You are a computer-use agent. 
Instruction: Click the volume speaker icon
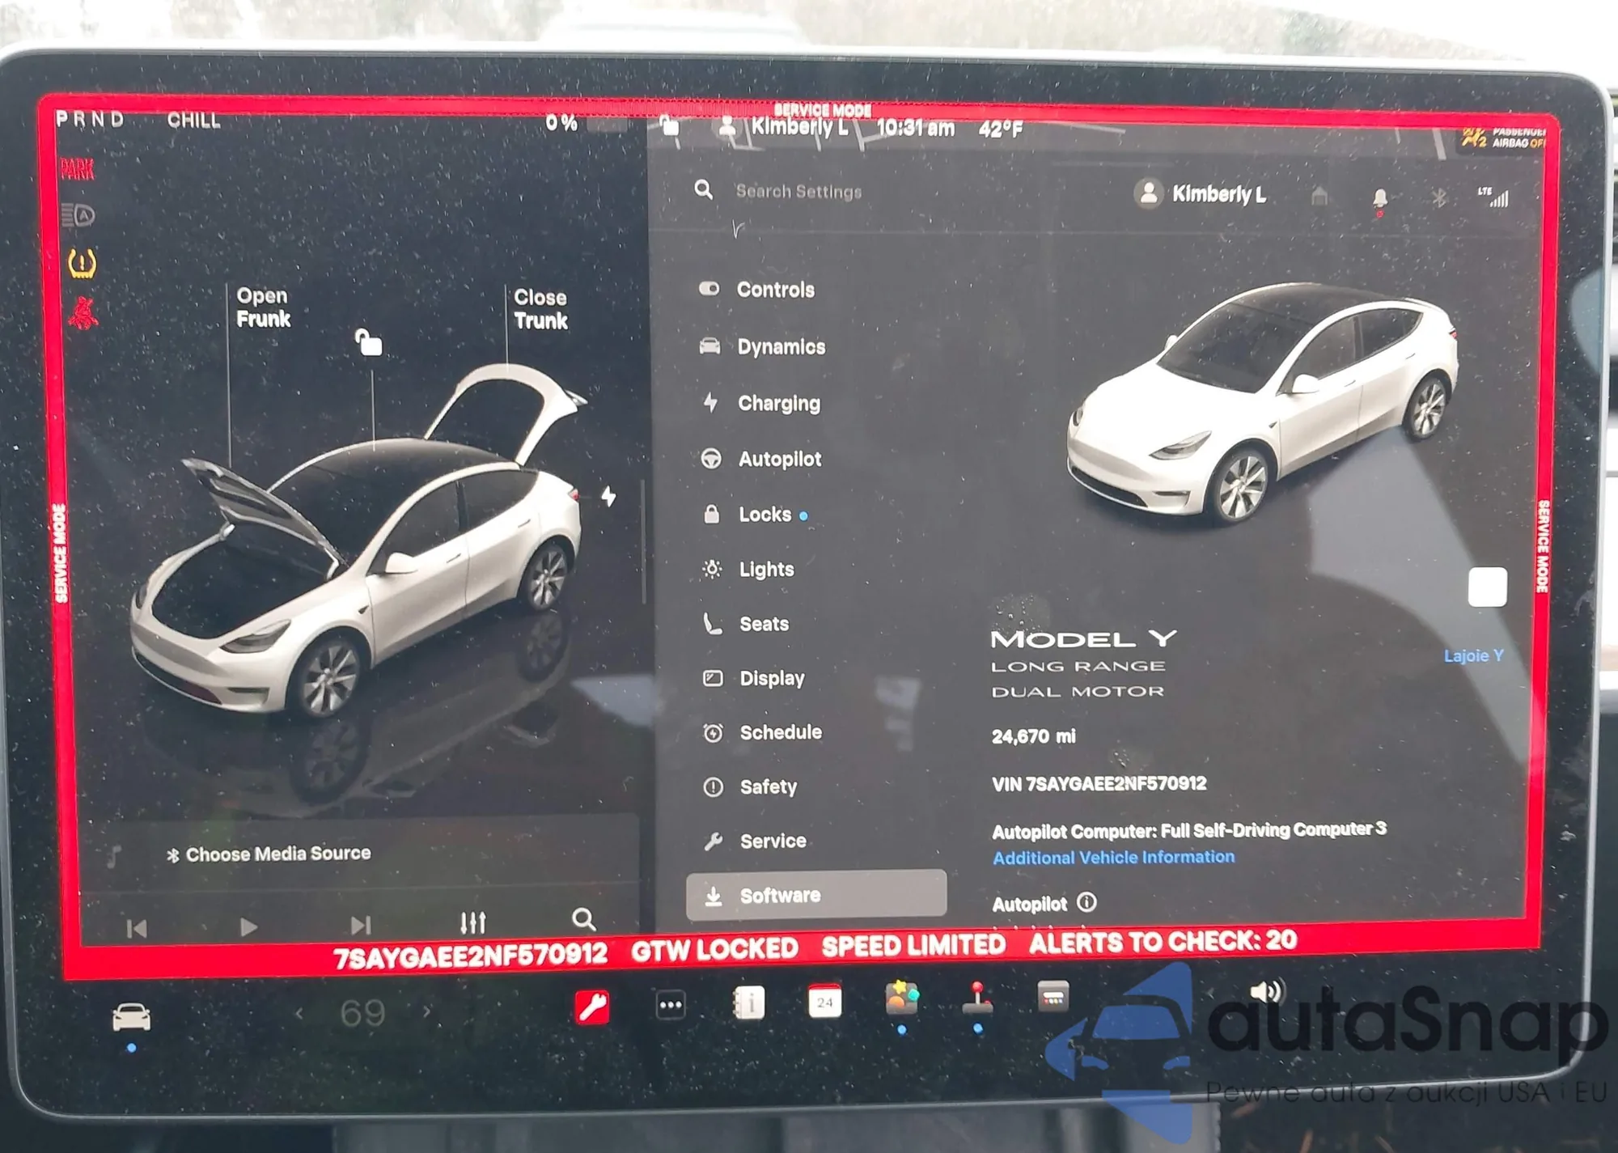1266,993
